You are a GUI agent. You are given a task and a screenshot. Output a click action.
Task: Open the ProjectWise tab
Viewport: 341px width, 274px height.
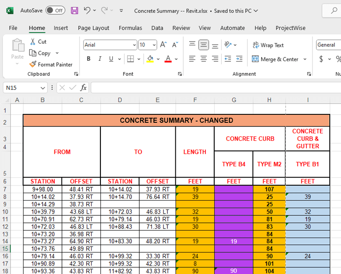(290, 28)
